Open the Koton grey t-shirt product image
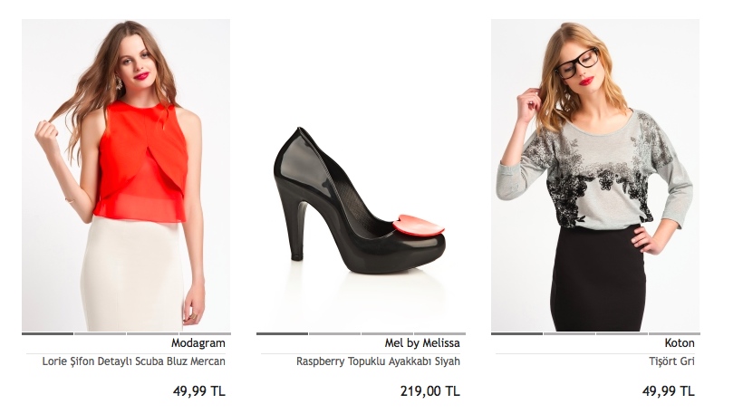Viewport: 743px width, 414px height. 595,175
